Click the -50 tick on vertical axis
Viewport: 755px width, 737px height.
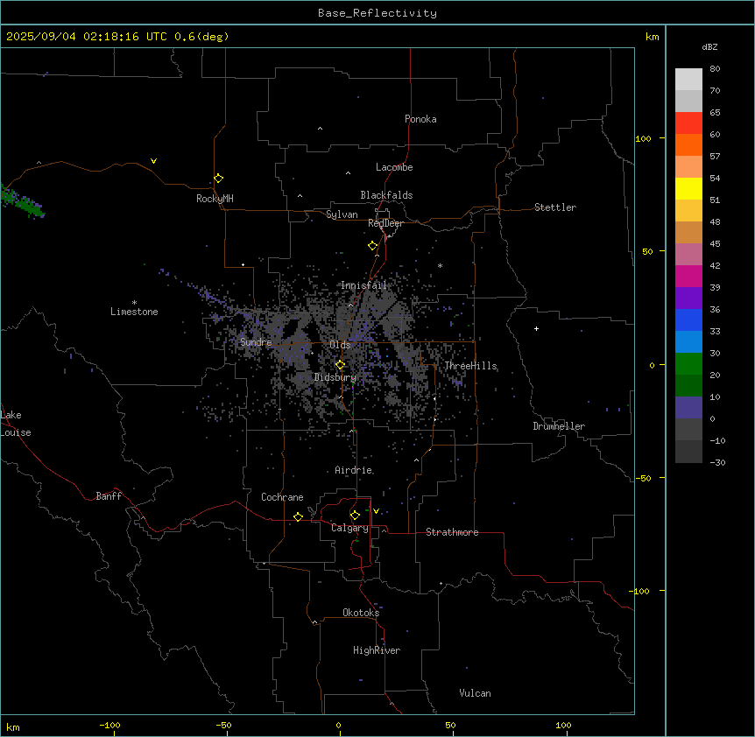coord(643,478)
